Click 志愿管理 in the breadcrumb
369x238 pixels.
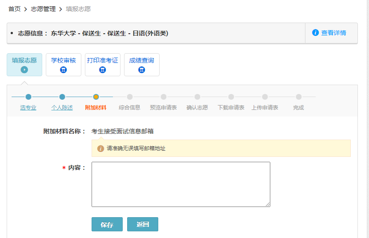click(x=43, y=9)
